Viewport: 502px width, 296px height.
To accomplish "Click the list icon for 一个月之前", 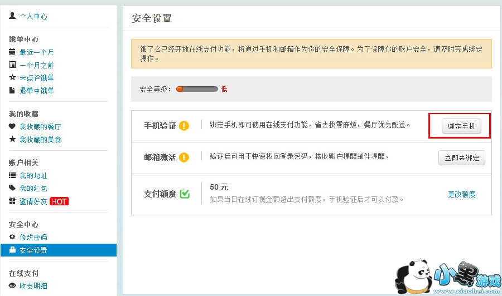I will coord(12,65).
